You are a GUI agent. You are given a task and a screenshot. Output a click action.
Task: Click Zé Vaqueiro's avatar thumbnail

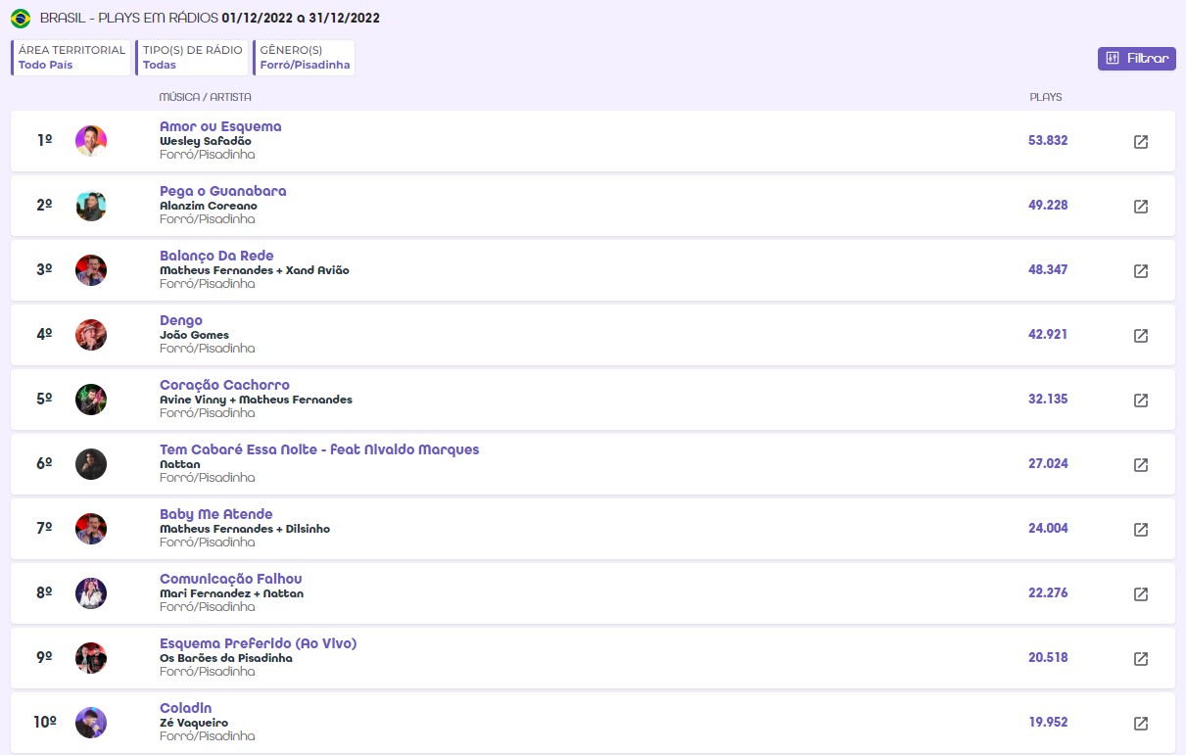[x=91, y=723]
